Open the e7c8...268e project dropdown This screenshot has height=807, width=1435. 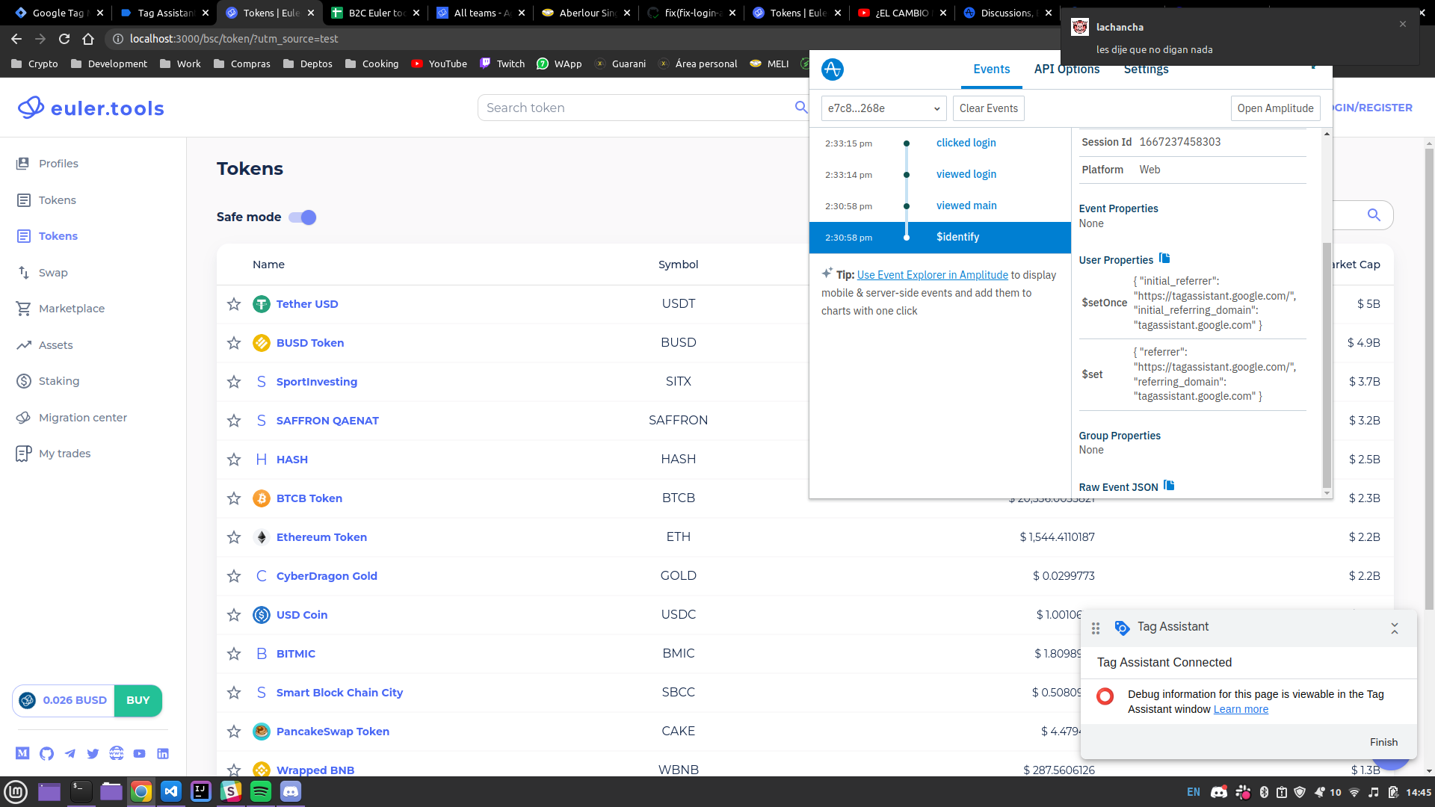point(883,108)
